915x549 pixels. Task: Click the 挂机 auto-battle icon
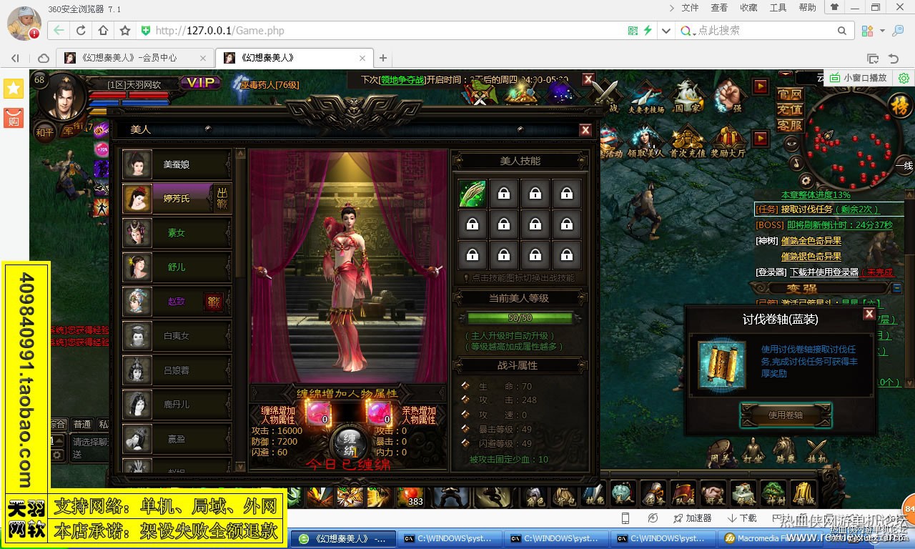[x=817, y=452]
